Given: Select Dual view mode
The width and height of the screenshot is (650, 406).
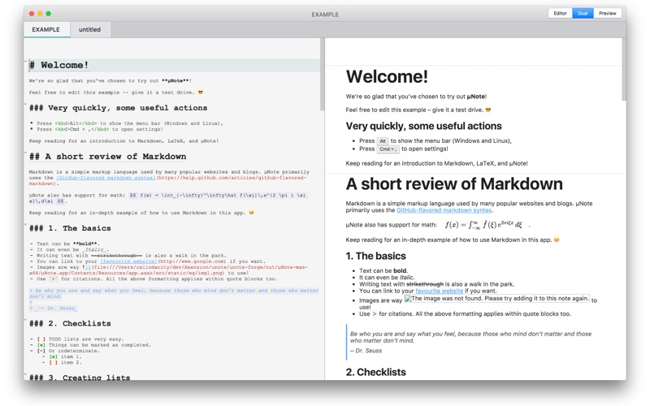Looking at the screenshot, I should coord(583,13).
